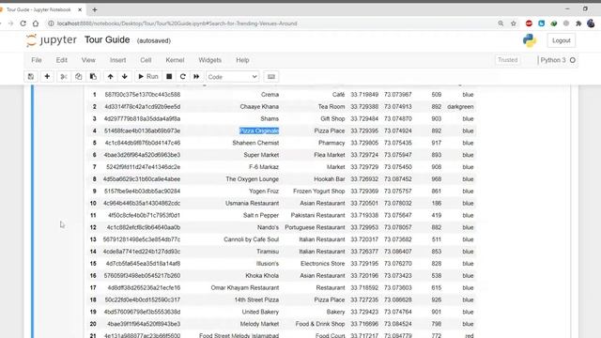Click The Oxygen Lounge venue name

click(253, 179)
